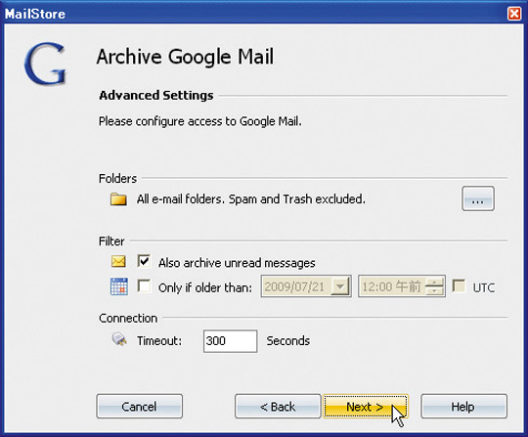Open Help for this dialog
This screenshot has height=437, width=528.
463,407
